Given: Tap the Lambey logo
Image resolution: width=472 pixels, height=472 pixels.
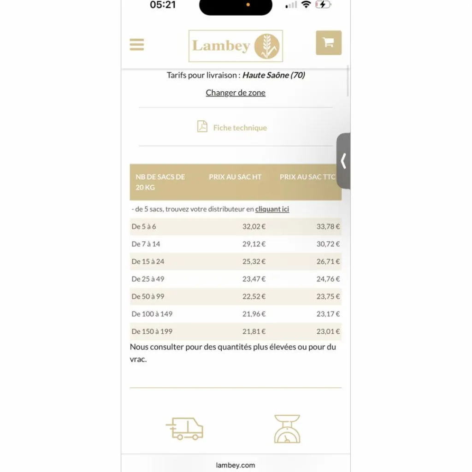Looking at the screenshot, I should coord(236,46).
